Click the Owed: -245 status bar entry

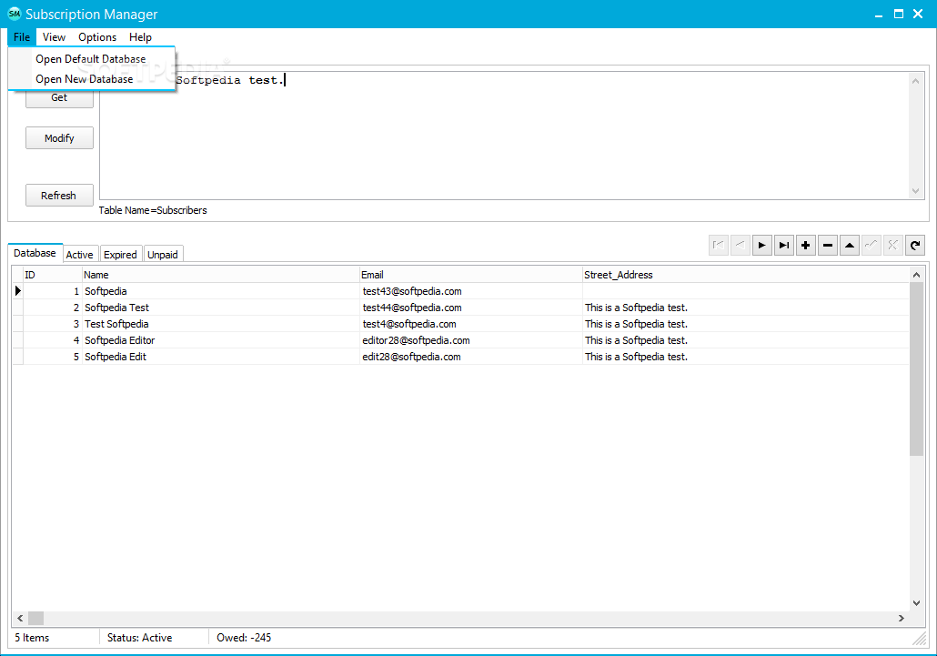click(244, 638)
